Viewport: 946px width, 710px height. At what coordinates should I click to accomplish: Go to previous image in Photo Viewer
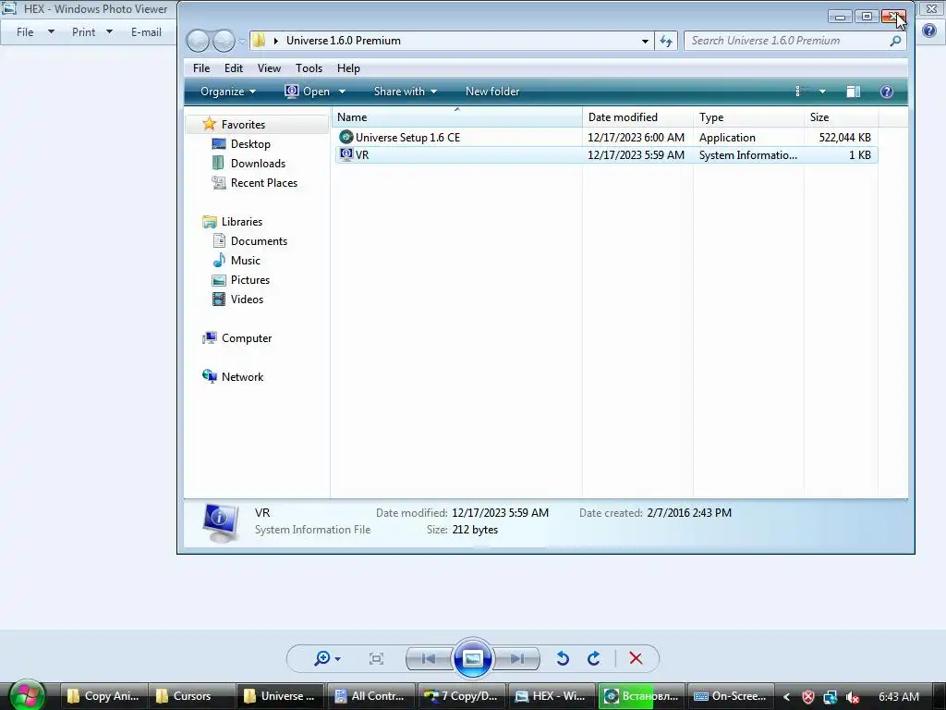click(x=429, y=658)
